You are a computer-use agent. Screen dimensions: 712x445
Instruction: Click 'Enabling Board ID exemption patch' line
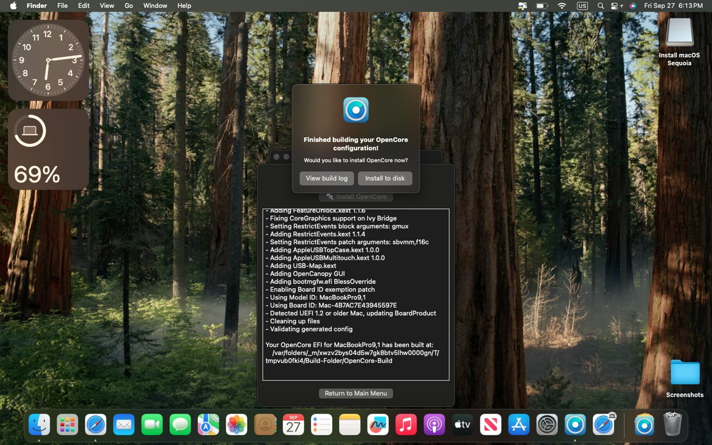[x=320, y=290]
